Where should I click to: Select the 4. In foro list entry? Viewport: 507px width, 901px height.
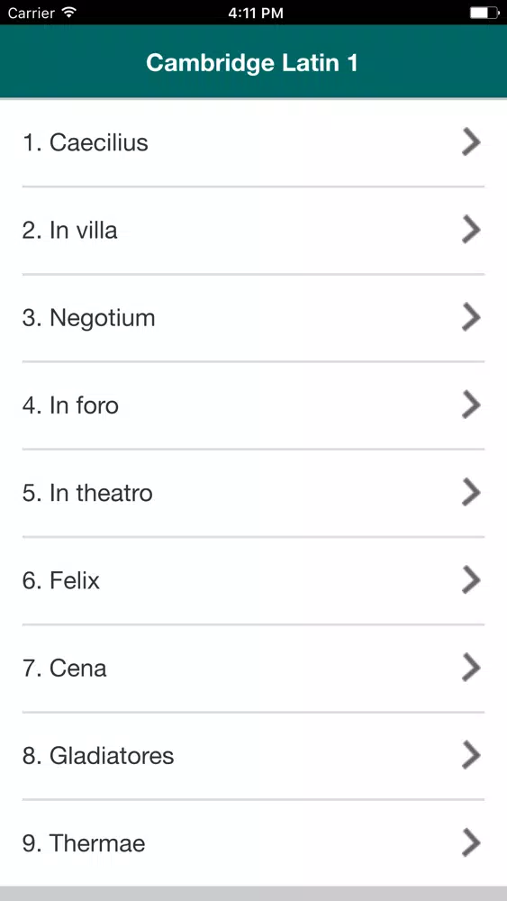coord(253,405)
